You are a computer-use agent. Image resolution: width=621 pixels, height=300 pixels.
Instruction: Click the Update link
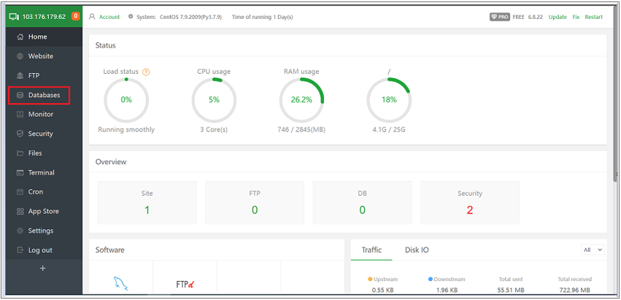(558, 17)
